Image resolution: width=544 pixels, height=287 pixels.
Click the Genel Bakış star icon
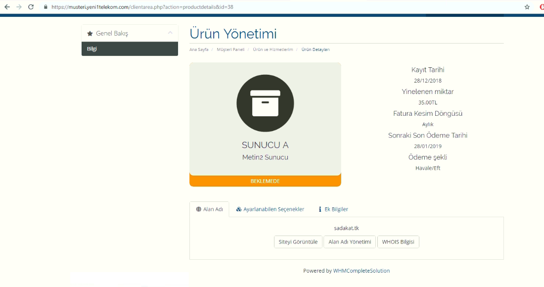click(90, 34)
